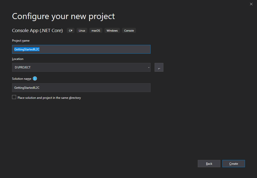Close the Configure your new project dialog

pyautogui.click(x=251, y=4)
